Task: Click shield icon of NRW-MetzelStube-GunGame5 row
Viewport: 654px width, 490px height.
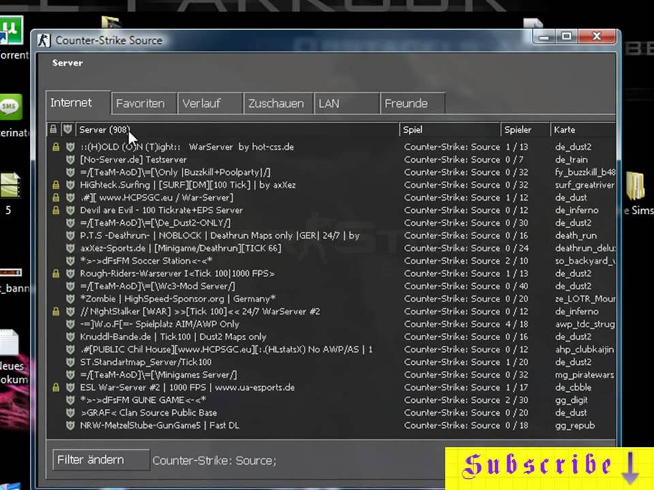Action: tap(70, 425)
